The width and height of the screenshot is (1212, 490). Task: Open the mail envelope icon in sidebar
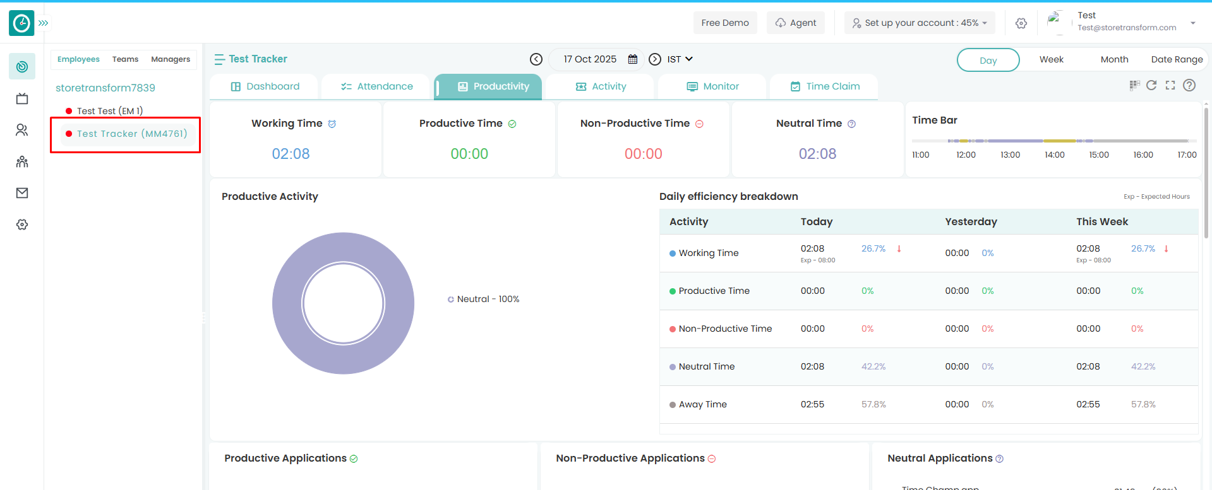22,193
